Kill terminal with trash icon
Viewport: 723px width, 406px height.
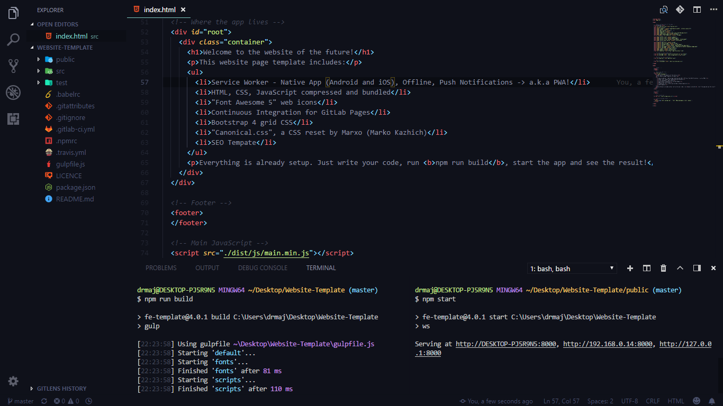(x=663, y=268)
